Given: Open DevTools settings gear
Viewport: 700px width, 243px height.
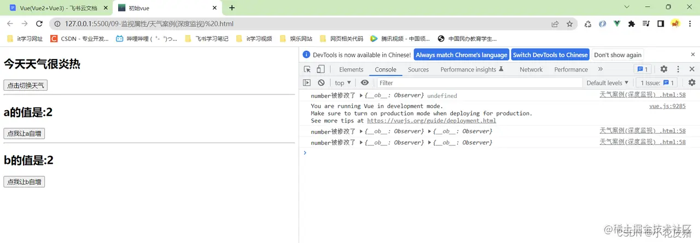Looking at the screenshot, I should point(664,69).
